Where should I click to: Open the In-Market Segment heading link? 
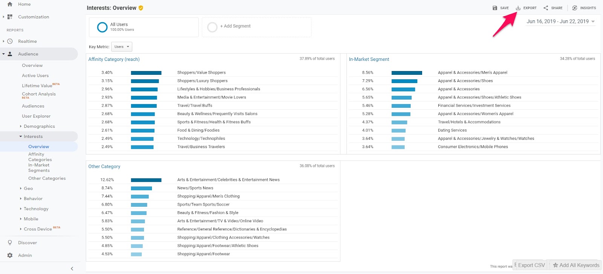tap(369, 59)
